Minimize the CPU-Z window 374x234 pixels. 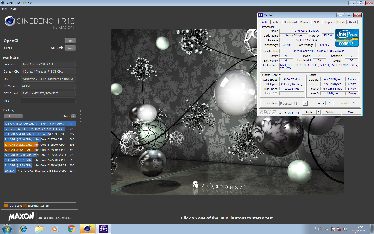340,15
